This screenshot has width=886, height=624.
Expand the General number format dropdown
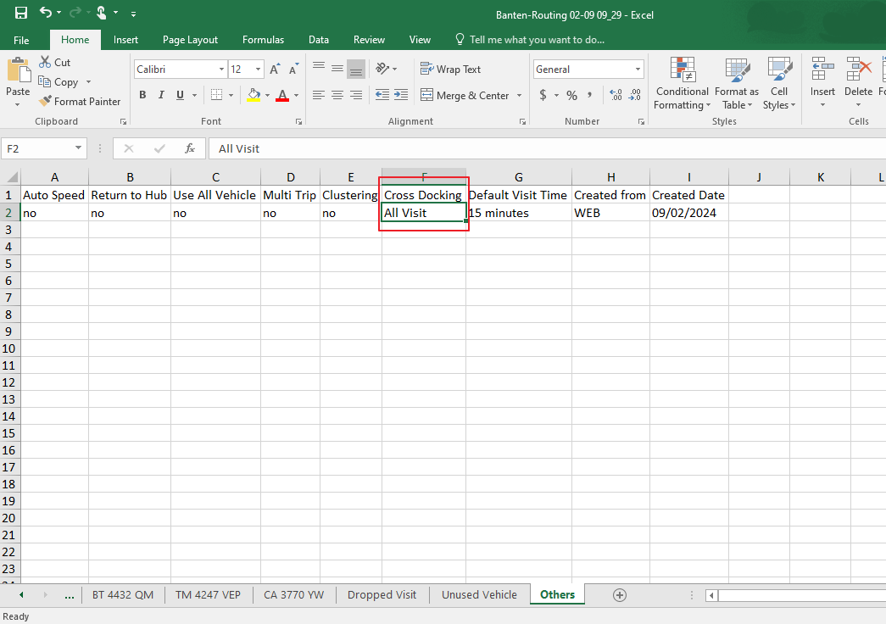(x=638, y=70)
